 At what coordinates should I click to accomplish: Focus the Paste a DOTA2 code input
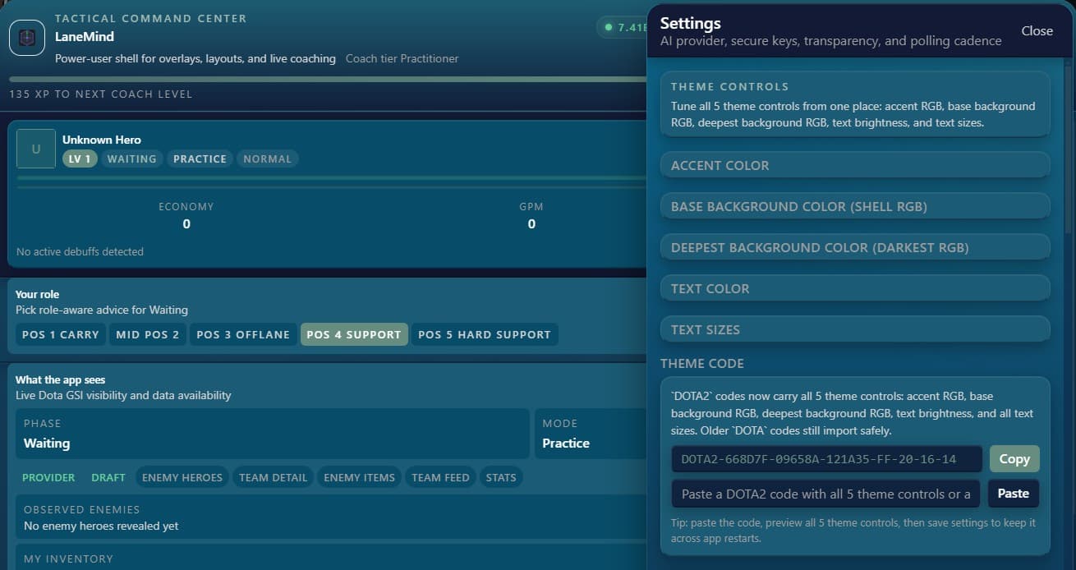(825, 494)
